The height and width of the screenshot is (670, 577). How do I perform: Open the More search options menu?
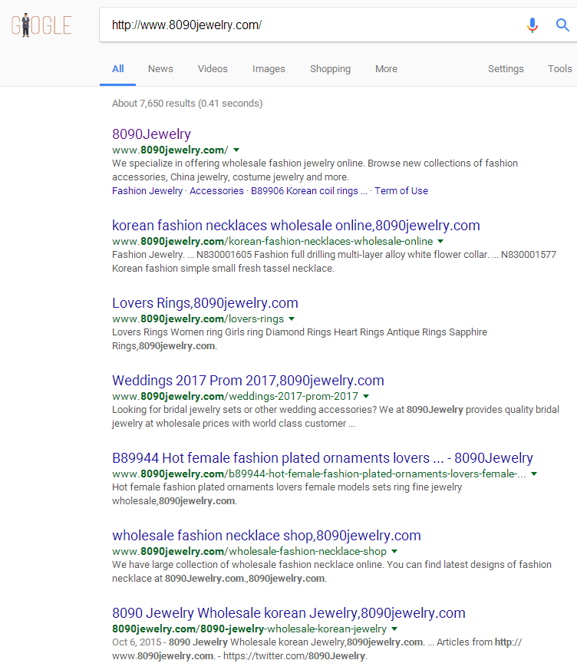pyautogui.click(x=386, y=69)
